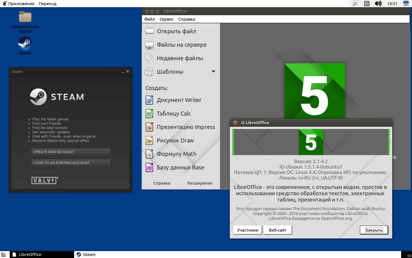Screen dimensions: 412x258
Task: Click the magnifier search icon in top panel
Action: [355, 3]
